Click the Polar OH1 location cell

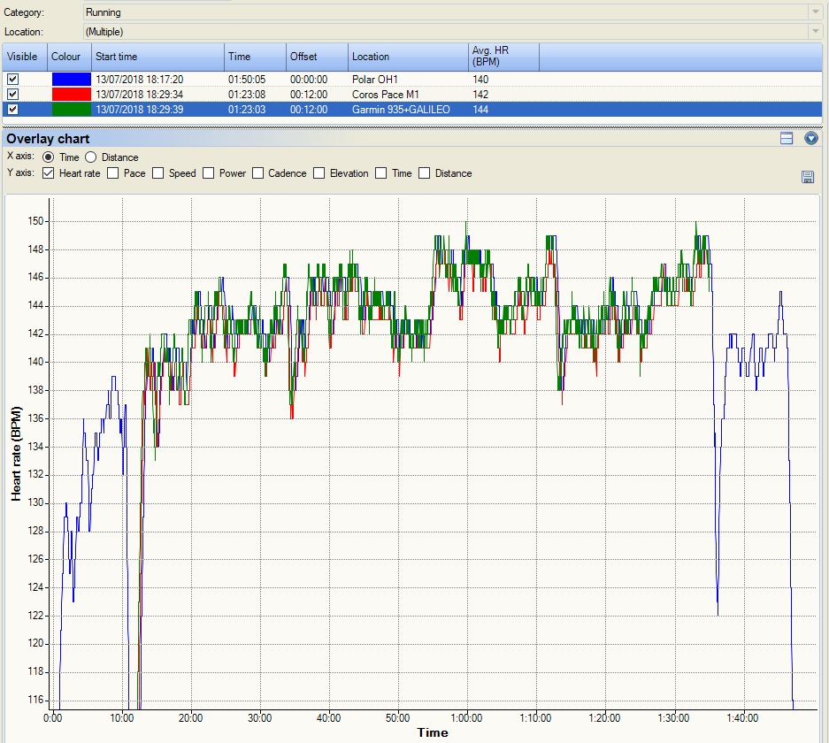(375, 80)
